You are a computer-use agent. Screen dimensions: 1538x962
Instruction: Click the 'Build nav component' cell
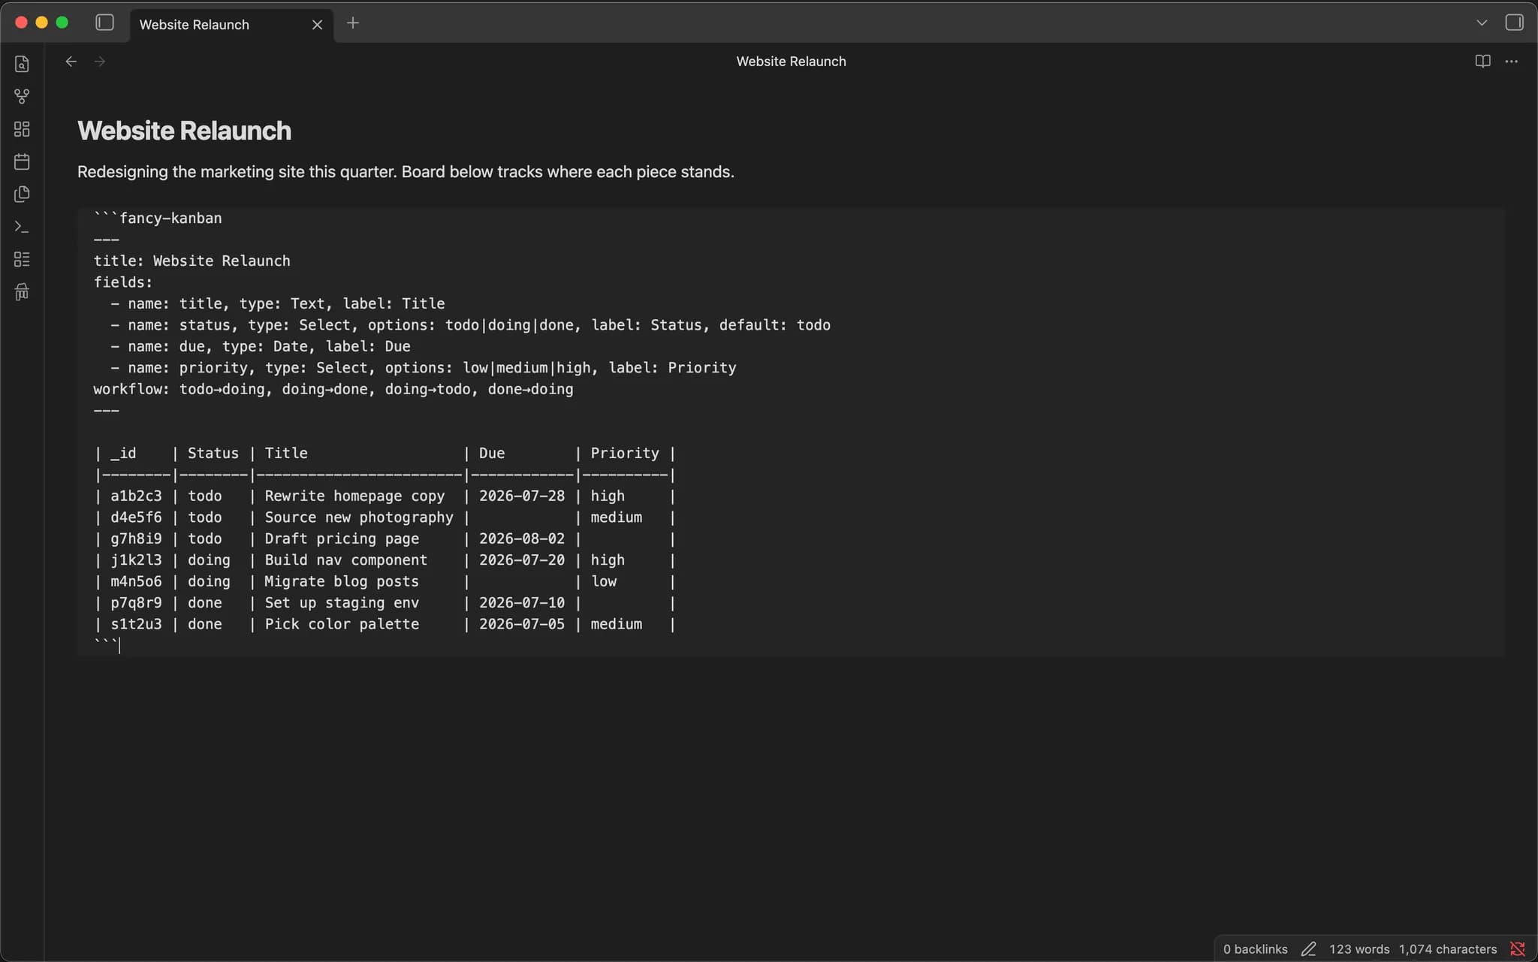click(x=345, y=560)
